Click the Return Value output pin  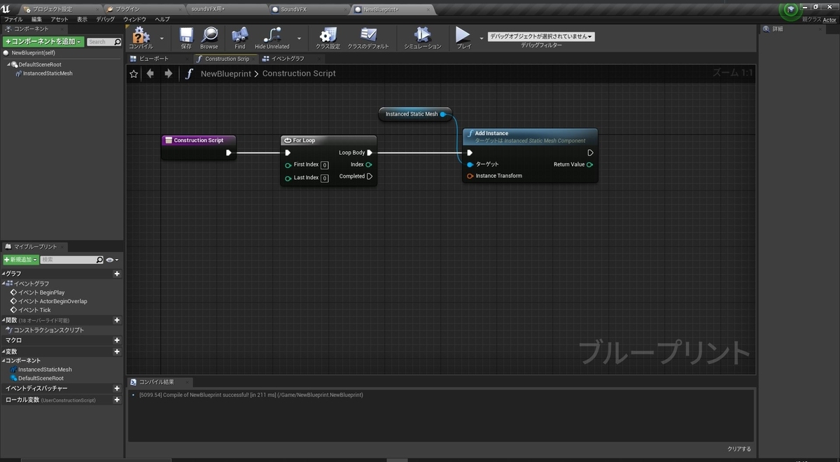(590, 164)
